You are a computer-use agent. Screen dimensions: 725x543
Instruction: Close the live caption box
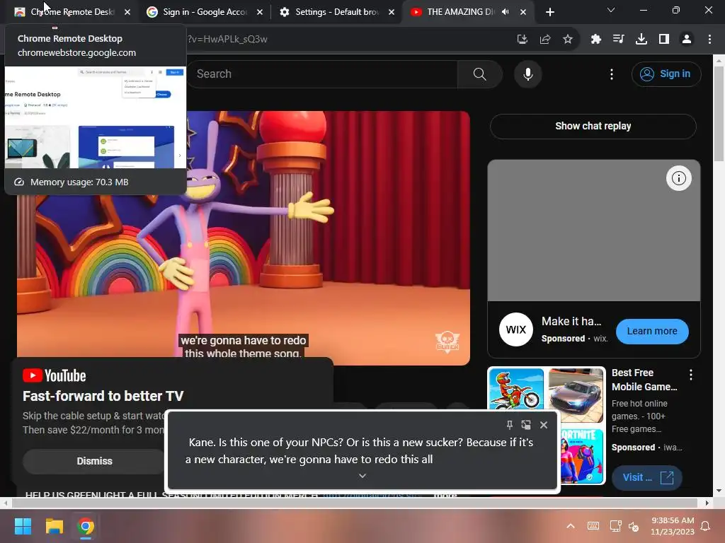544,425
